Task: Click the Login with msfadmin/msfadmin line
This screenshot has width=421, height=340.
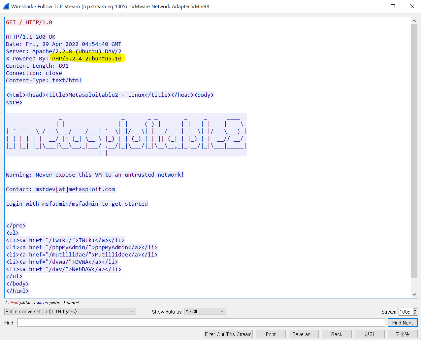Action: (77, 204)
